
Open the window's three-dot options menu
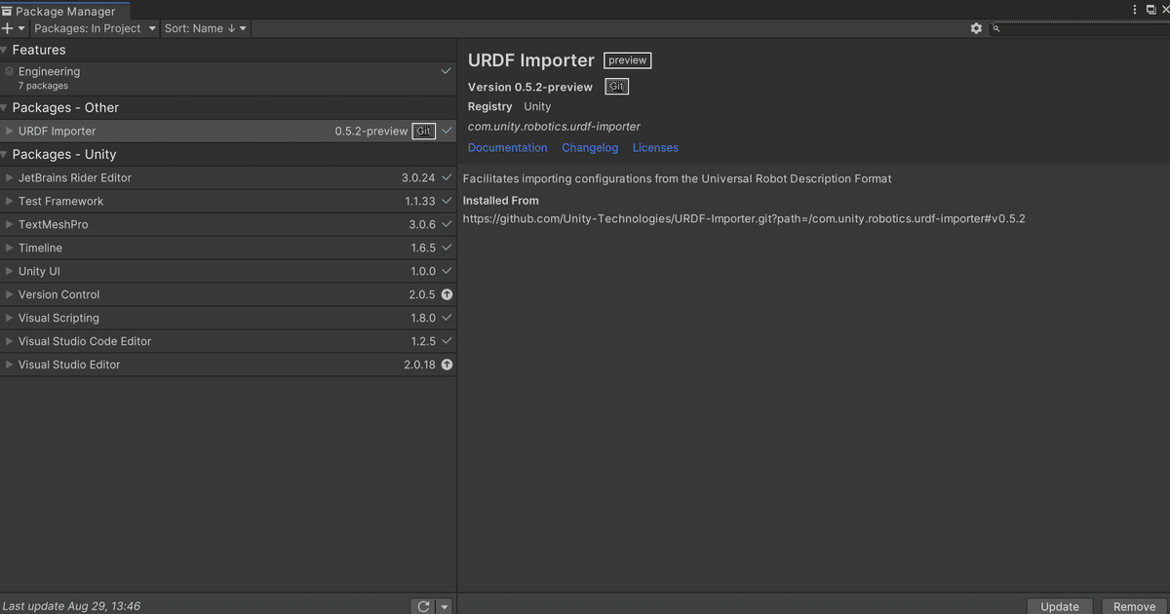coord(1136,9)
